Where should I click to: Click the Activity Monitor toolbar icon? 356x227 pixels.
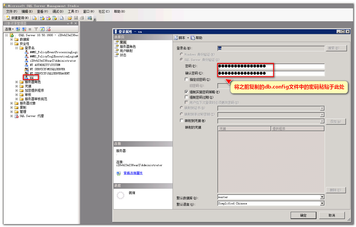[90, 18]
